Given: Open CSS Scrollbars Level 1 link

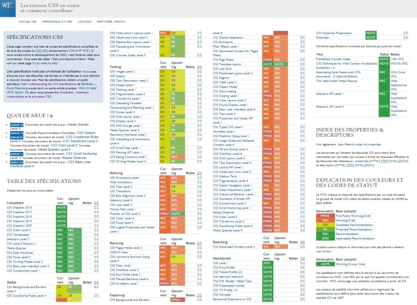Looking at the screenshot, I should [x=124, y=283].
